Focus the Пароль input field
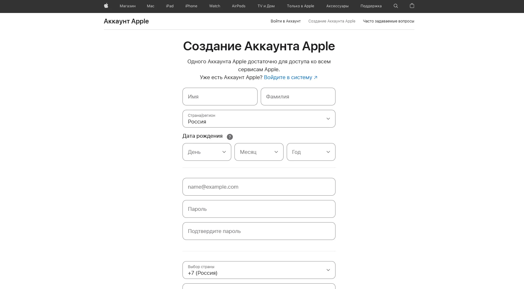Screen dimensions: 524x289 click(x=259, y=209)
